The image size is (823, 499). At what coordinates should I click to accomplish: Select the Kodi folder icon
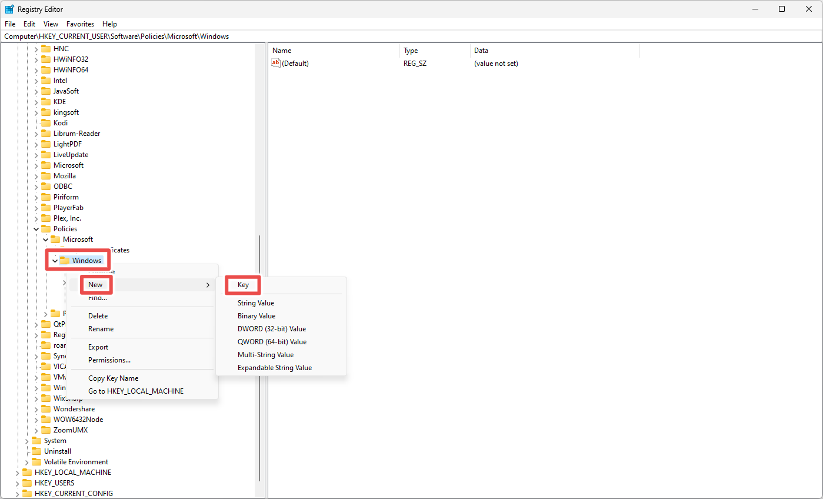point(46,123)
